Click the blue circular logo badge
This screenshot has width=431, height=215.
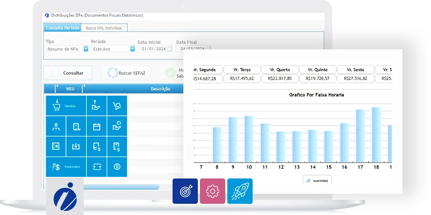tap(65, 196)
